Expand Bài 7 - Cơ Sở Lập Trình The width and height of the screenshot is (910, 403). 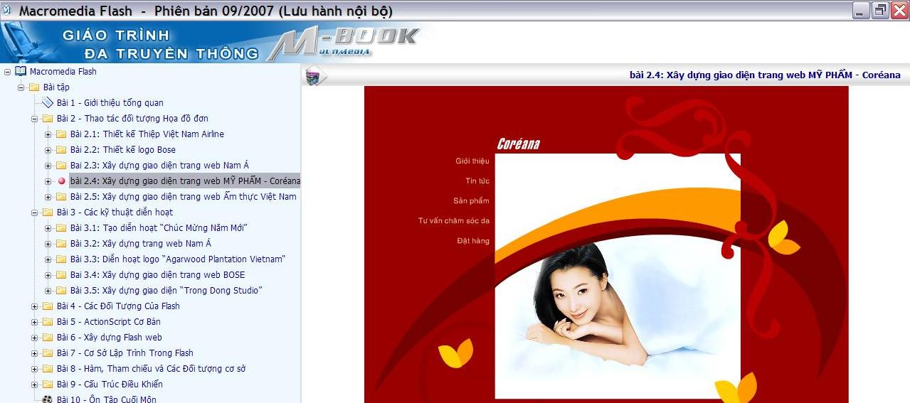point(34,353)
